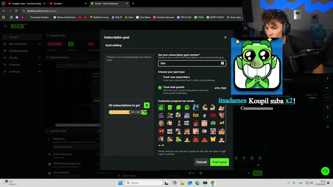333x187 pixels.
Task: Click the subscription goal number field
Action: point(192,63)
